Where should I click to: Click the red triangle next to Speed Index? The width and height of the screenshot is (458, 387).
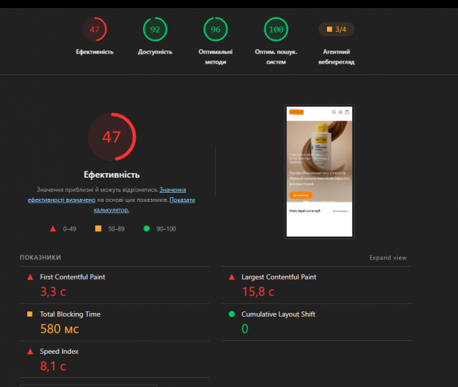(30, 351)
